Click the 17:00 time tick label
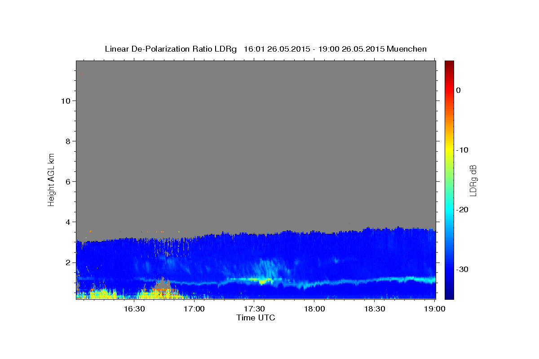Image resolution: width=539 pixels, height=359 pixels. coord(194,309)
